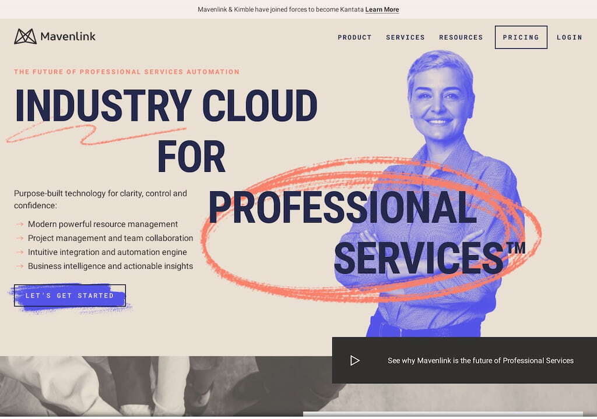Open the Product menu
Image resolution: width=597 pixels, height=419 pixels.
[x=354, y=37]
